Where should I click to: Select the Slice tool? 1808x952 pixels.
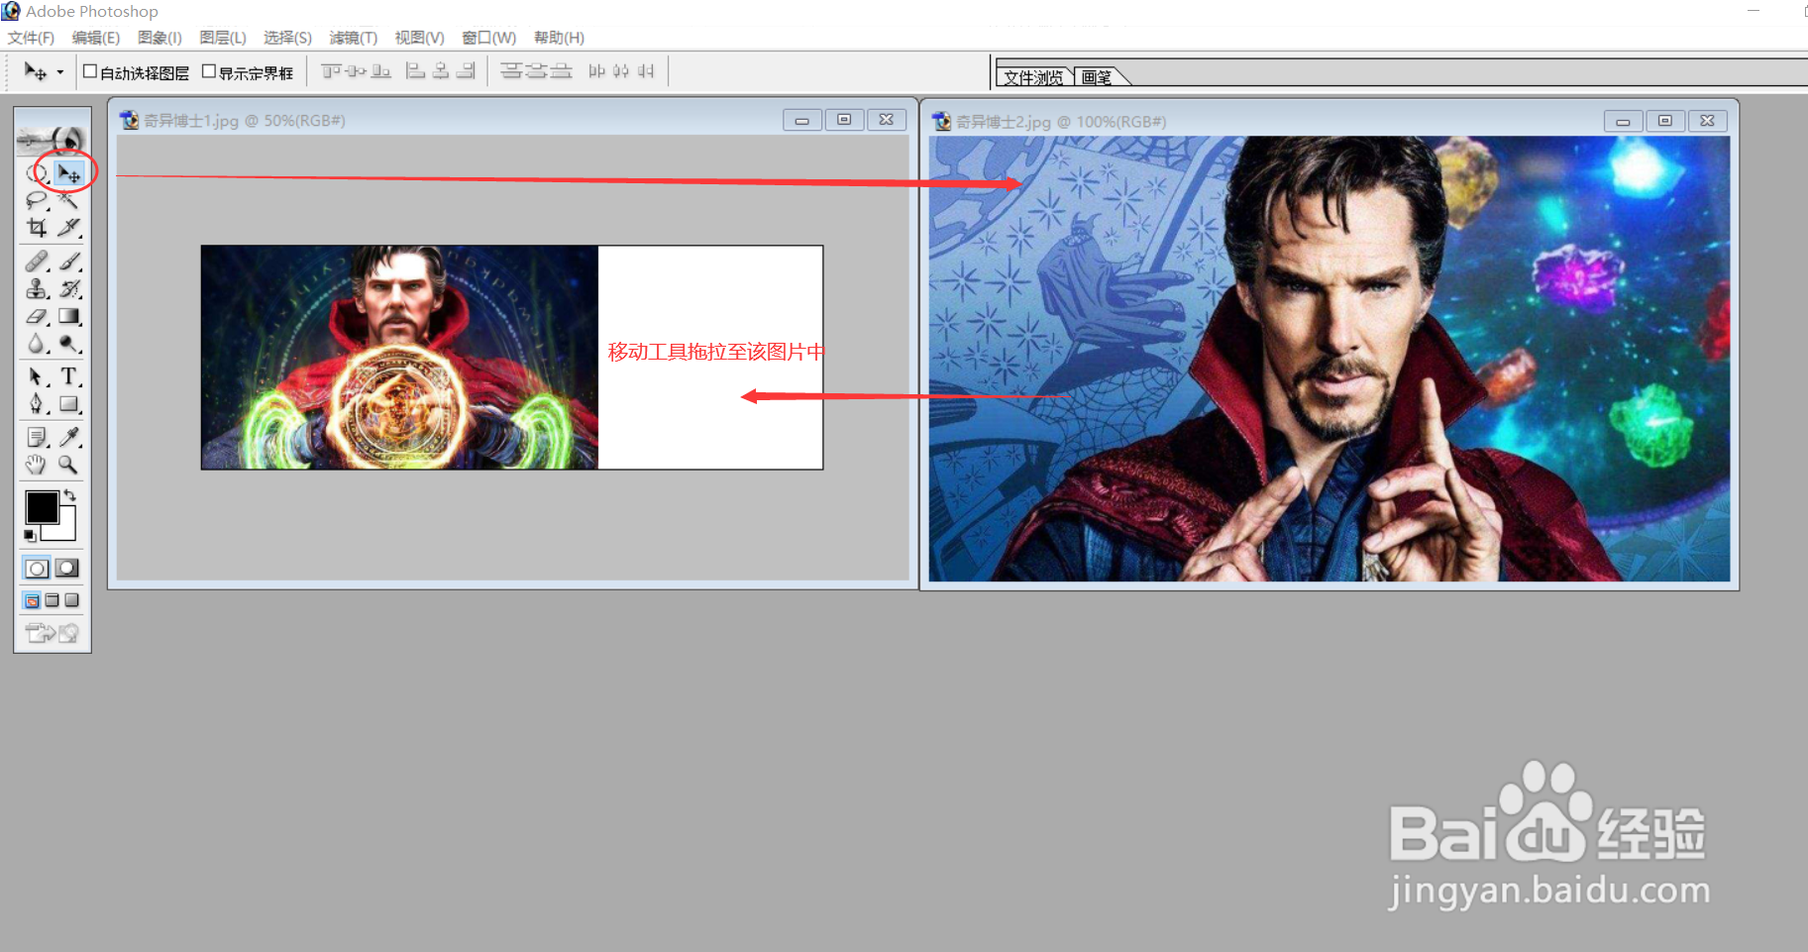[x=68, y=228]
